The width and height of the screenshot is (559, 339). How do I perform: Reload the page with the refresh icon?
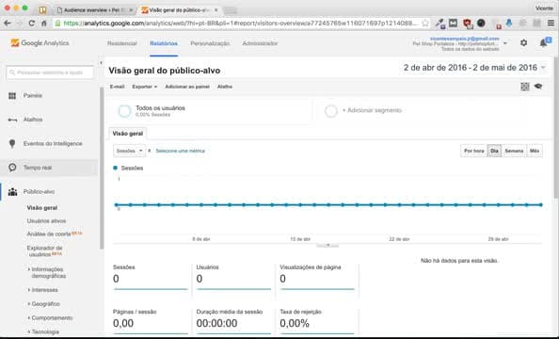click(31, 24)
